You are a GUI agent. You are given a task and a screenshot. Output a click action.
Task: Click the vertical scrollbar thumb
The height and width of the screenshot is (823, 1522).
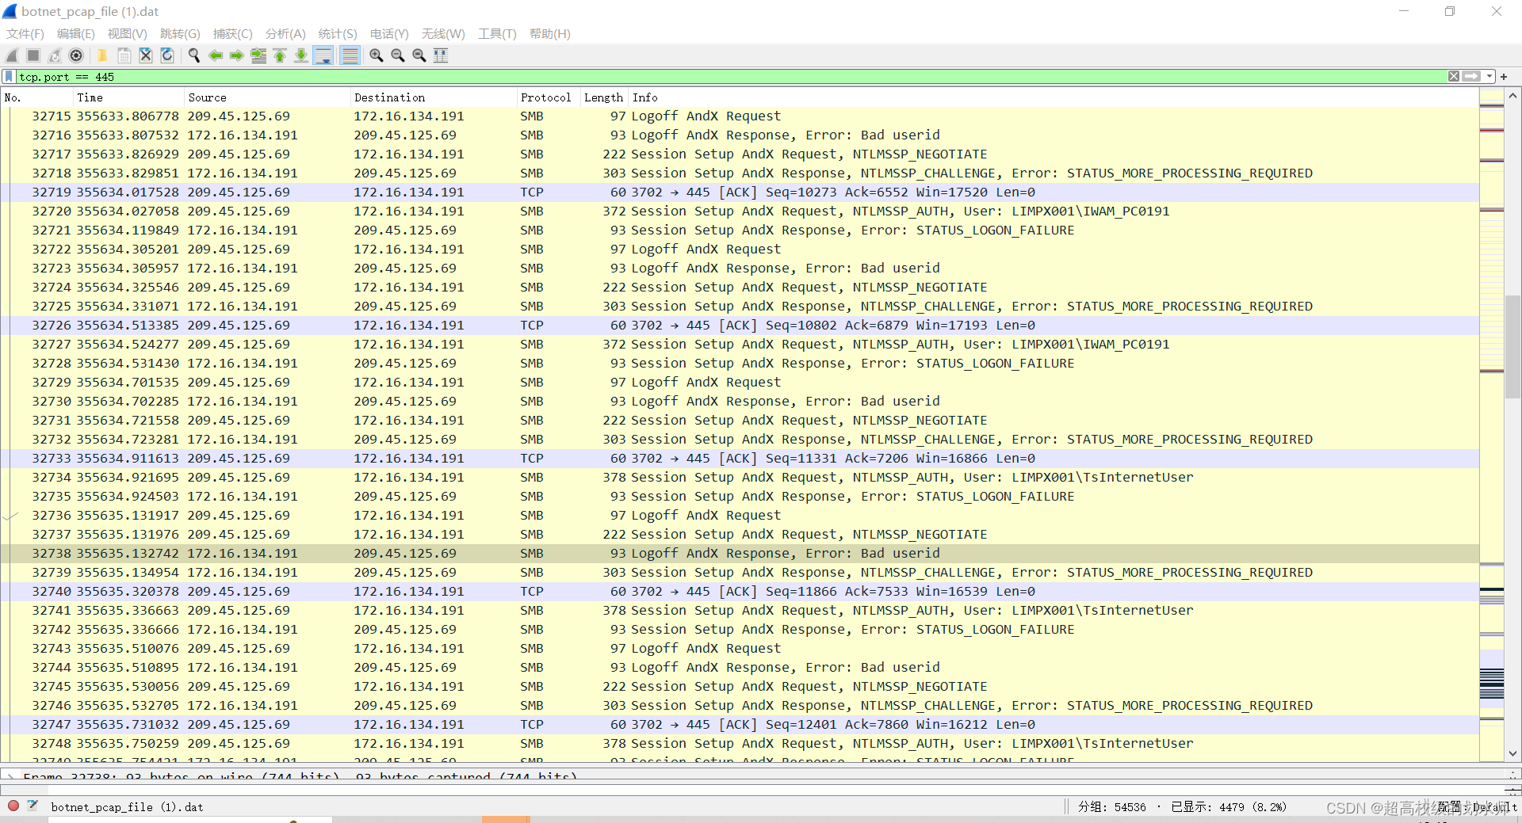pos(1512,346)
